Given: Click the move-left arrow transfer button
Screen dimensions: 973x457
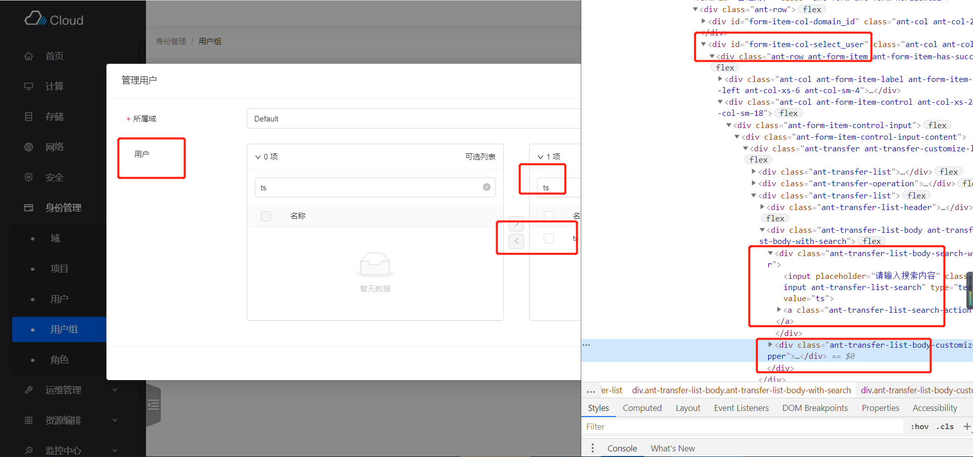Looking at the screenshot, I should point(516,241).
